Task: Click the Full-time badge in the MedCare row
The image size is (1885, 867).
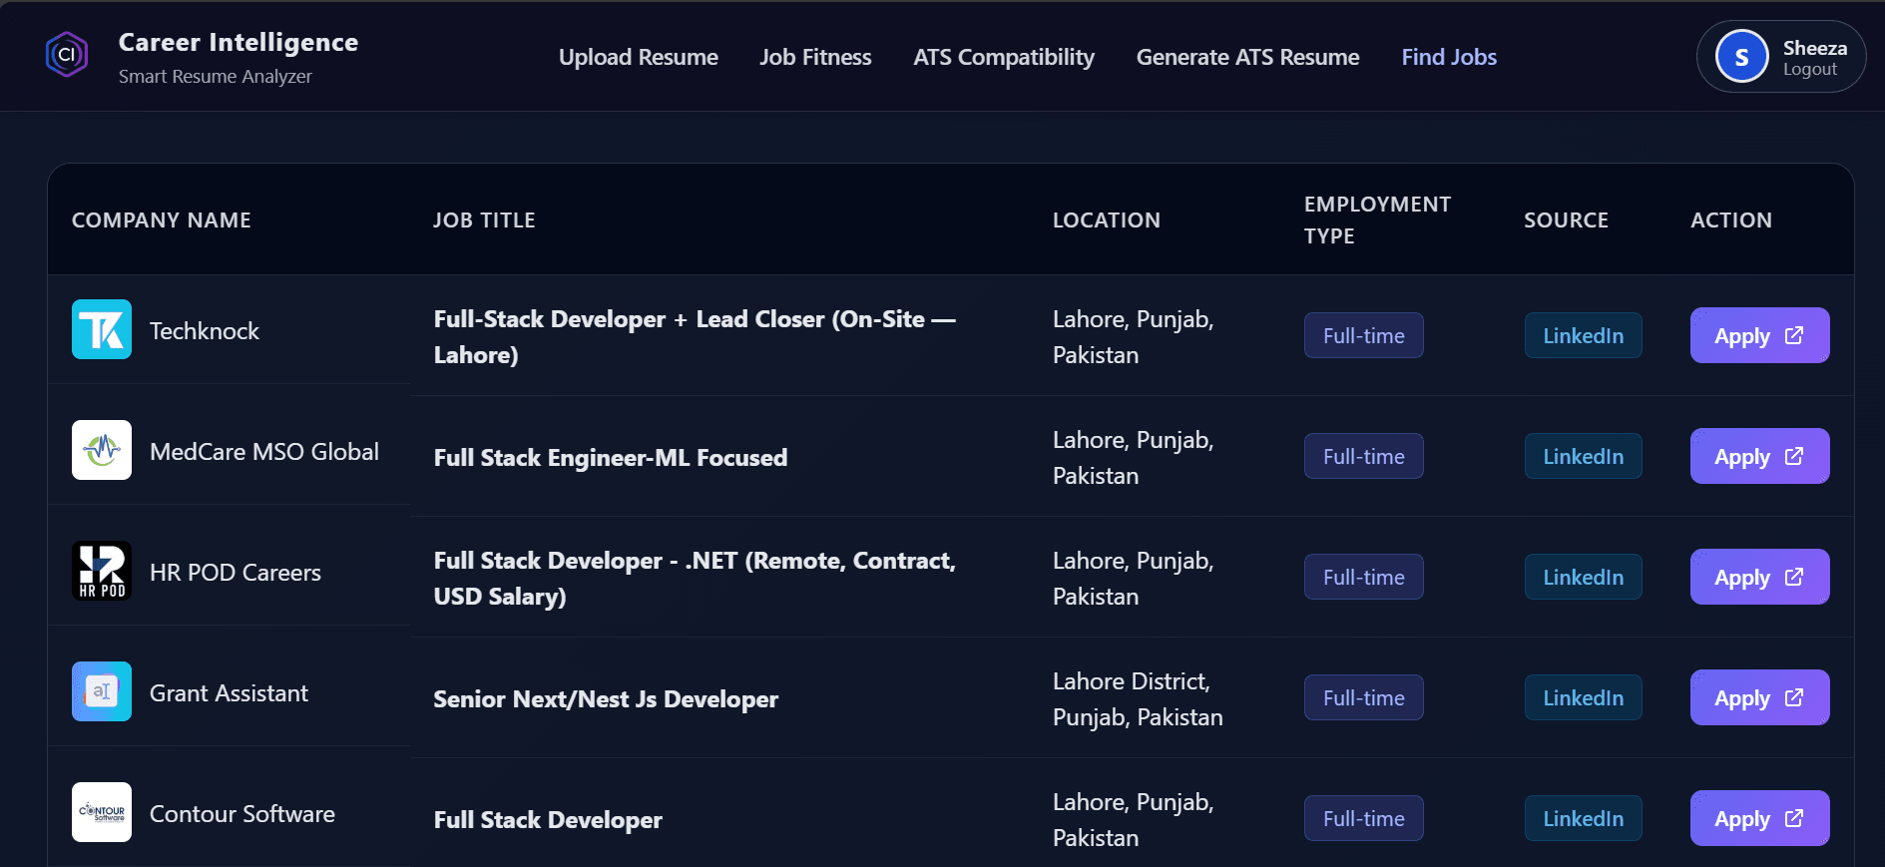Action: (1363, 456)
